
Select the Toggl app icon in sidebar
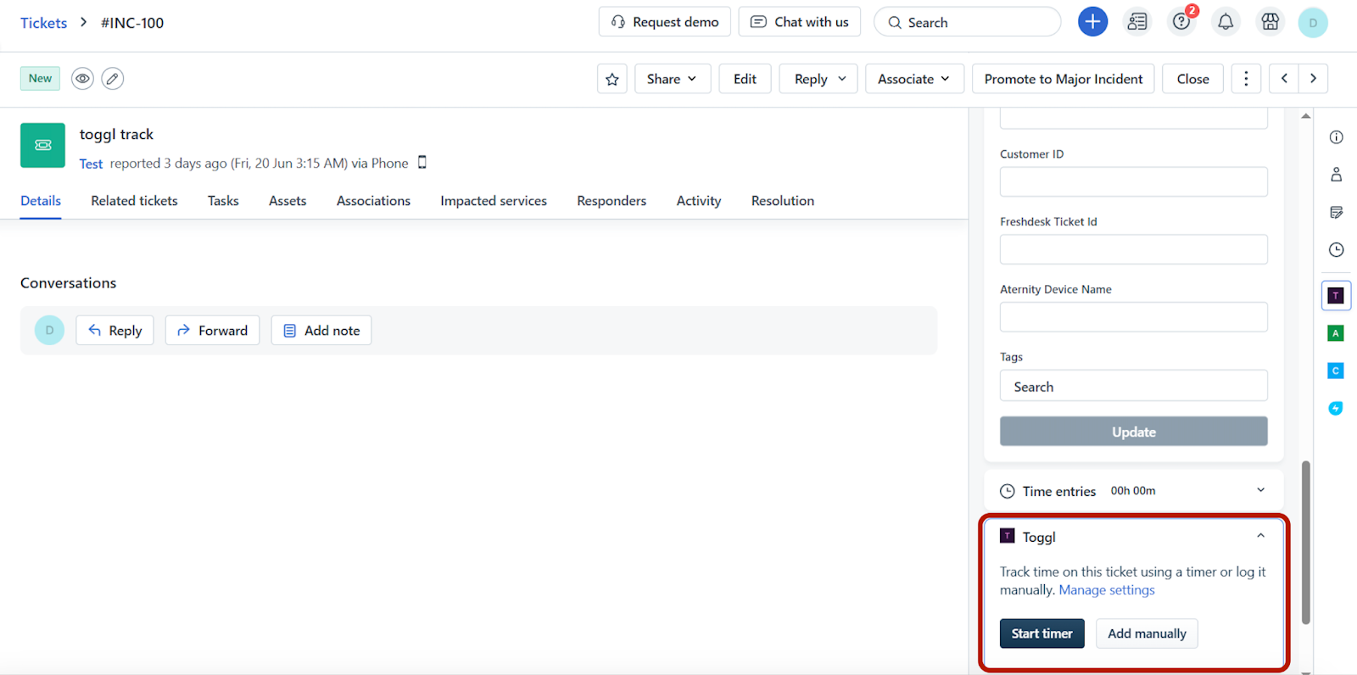(1336, 296)
